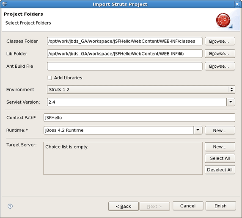
Task: Click the Target Server empty choice list
Action: click(x=123, y=158)
